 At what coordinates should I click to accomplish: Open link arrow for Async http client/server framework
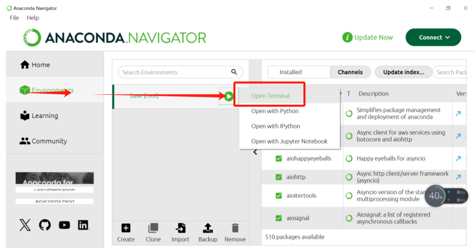pyautogui.click(x=458, y=177)
